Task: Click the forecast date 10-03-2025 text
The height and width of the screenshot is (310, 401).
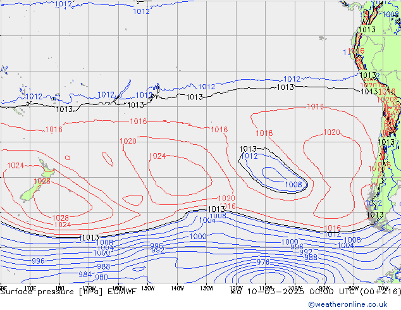Action: click(269, 292)
